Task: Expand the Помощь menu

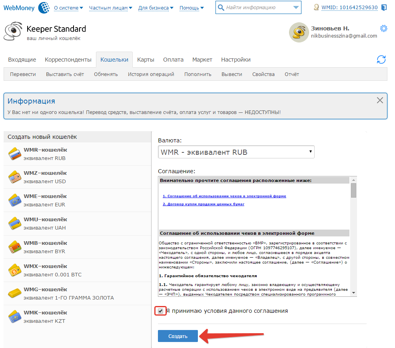Action: click(x=192, y=8)
